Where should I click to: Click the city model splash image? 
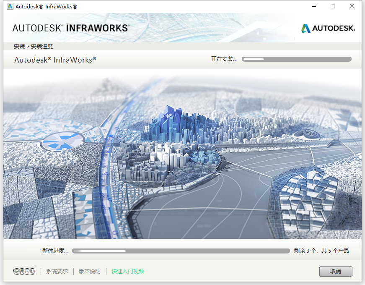183,154
